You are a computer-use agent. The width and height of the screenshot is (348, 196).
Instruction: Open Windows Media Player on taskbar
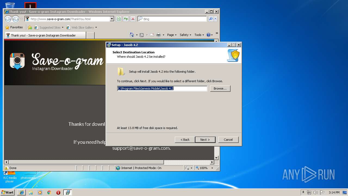[x=40, y=192]
